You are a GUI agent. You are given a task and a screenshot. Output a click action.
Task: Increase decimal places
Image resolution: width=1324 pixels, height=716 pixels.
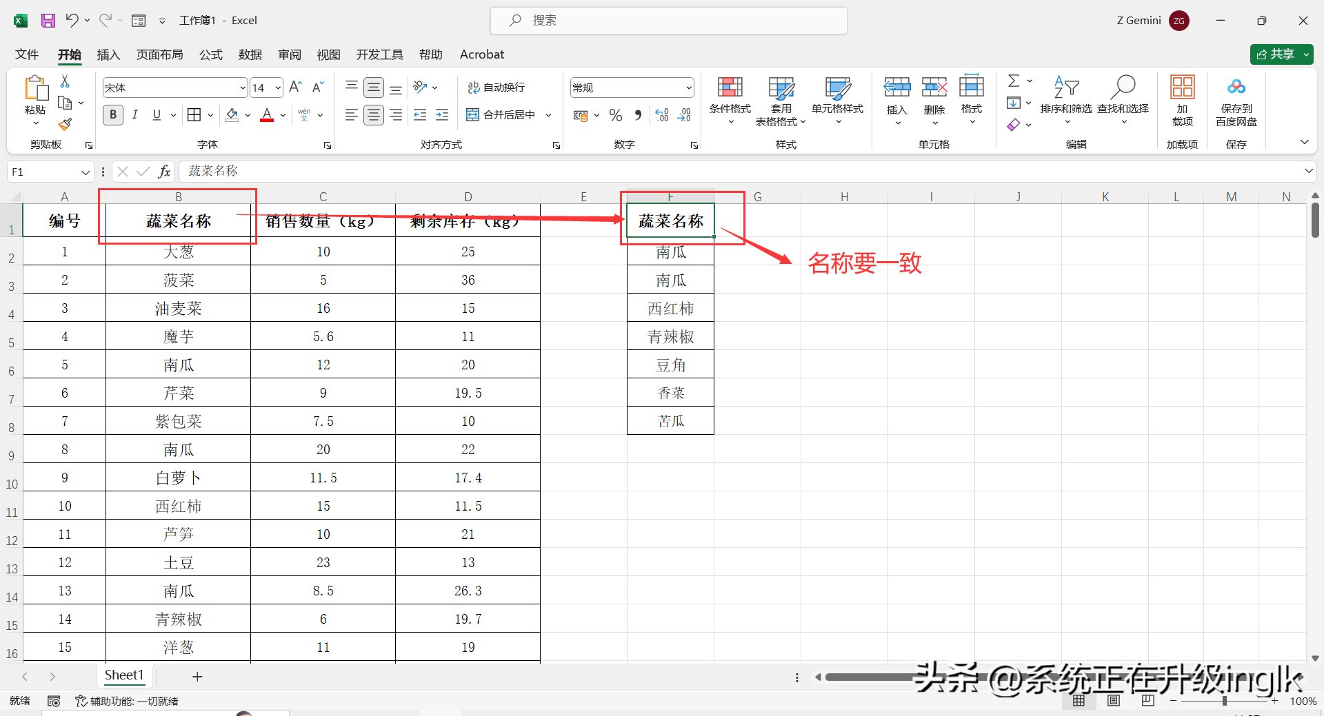tap(662, 115)
